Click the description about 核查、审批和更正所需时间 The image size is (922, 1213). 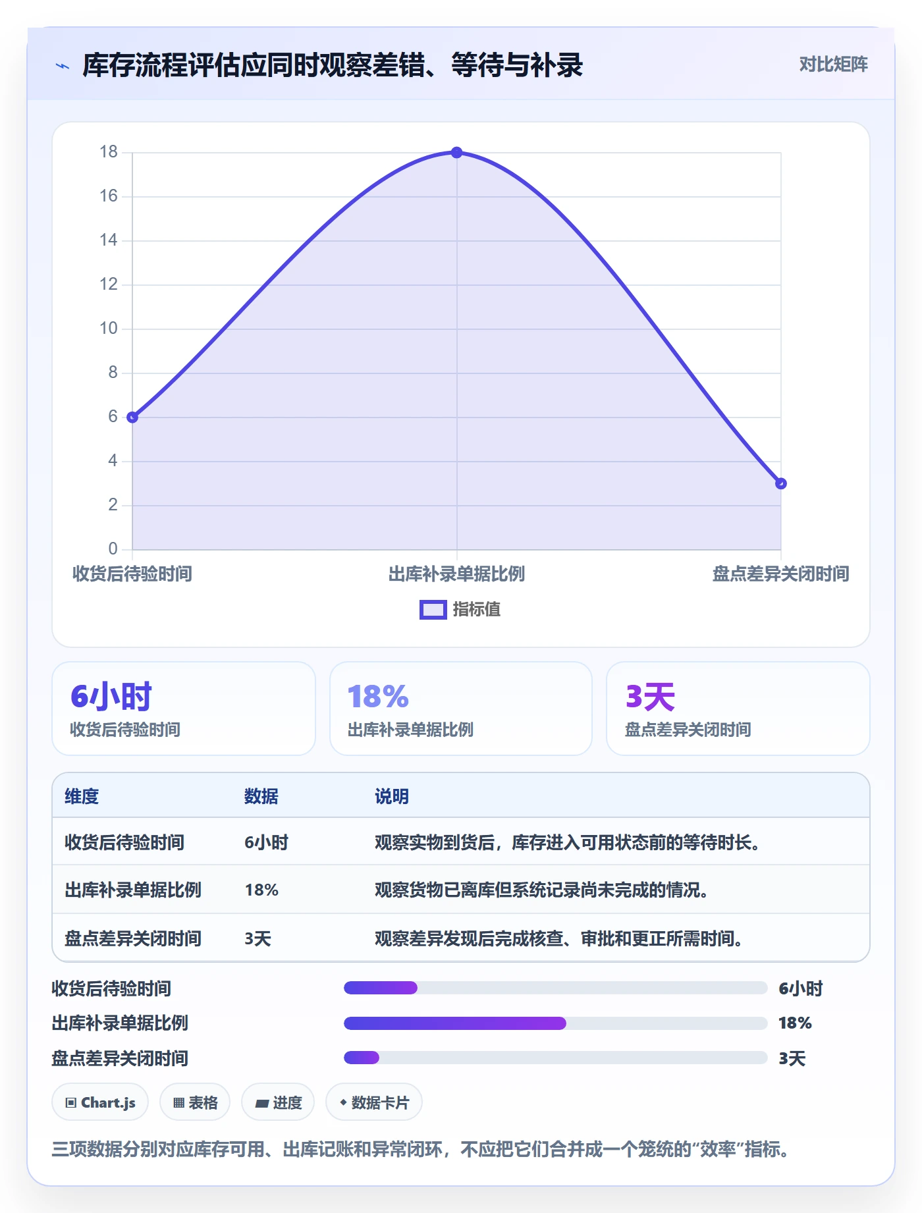[x=559, y=938]
